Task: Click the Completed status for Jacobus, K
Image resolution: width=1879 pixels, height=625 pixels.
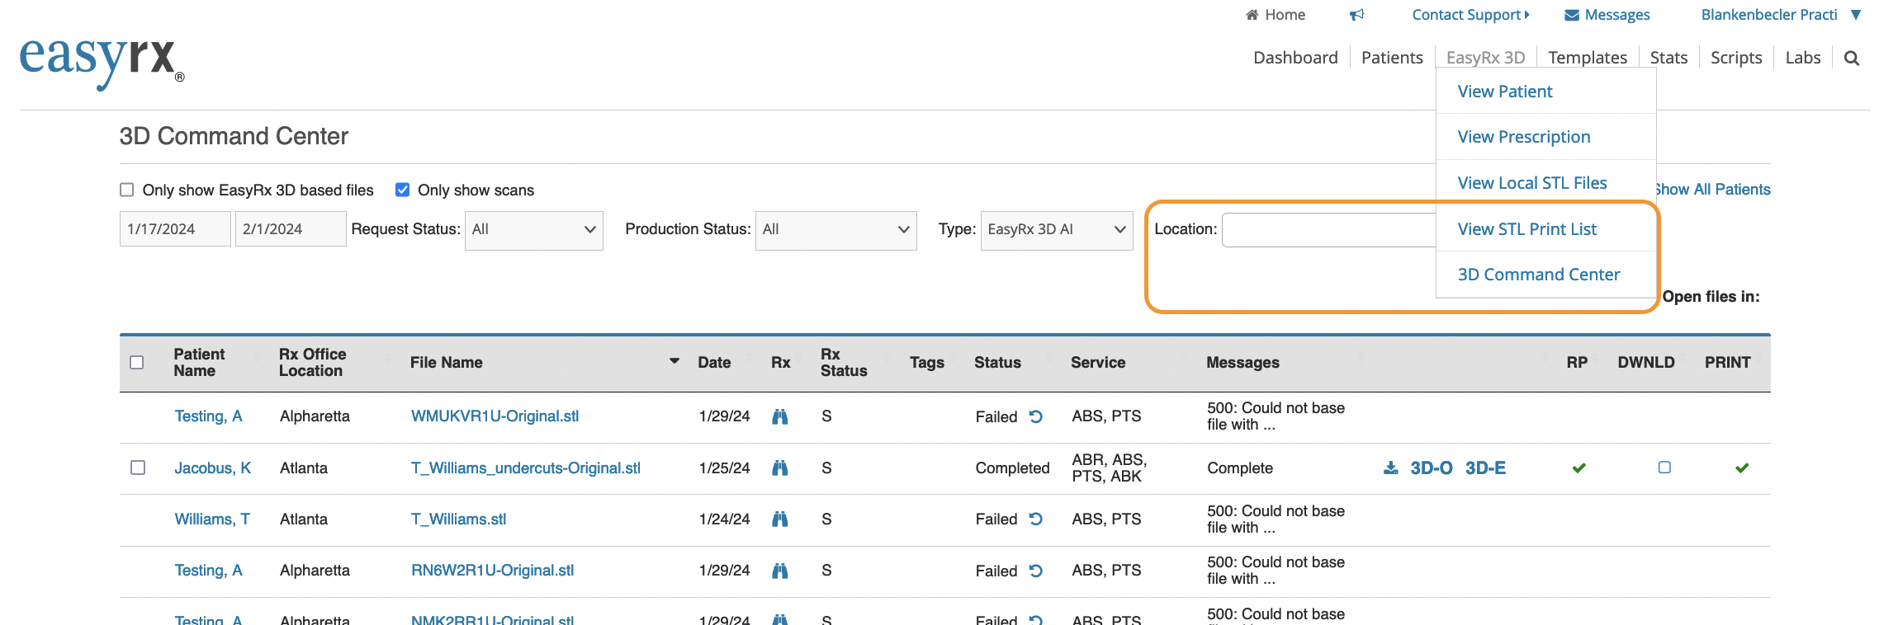Action: point(1012,468)
